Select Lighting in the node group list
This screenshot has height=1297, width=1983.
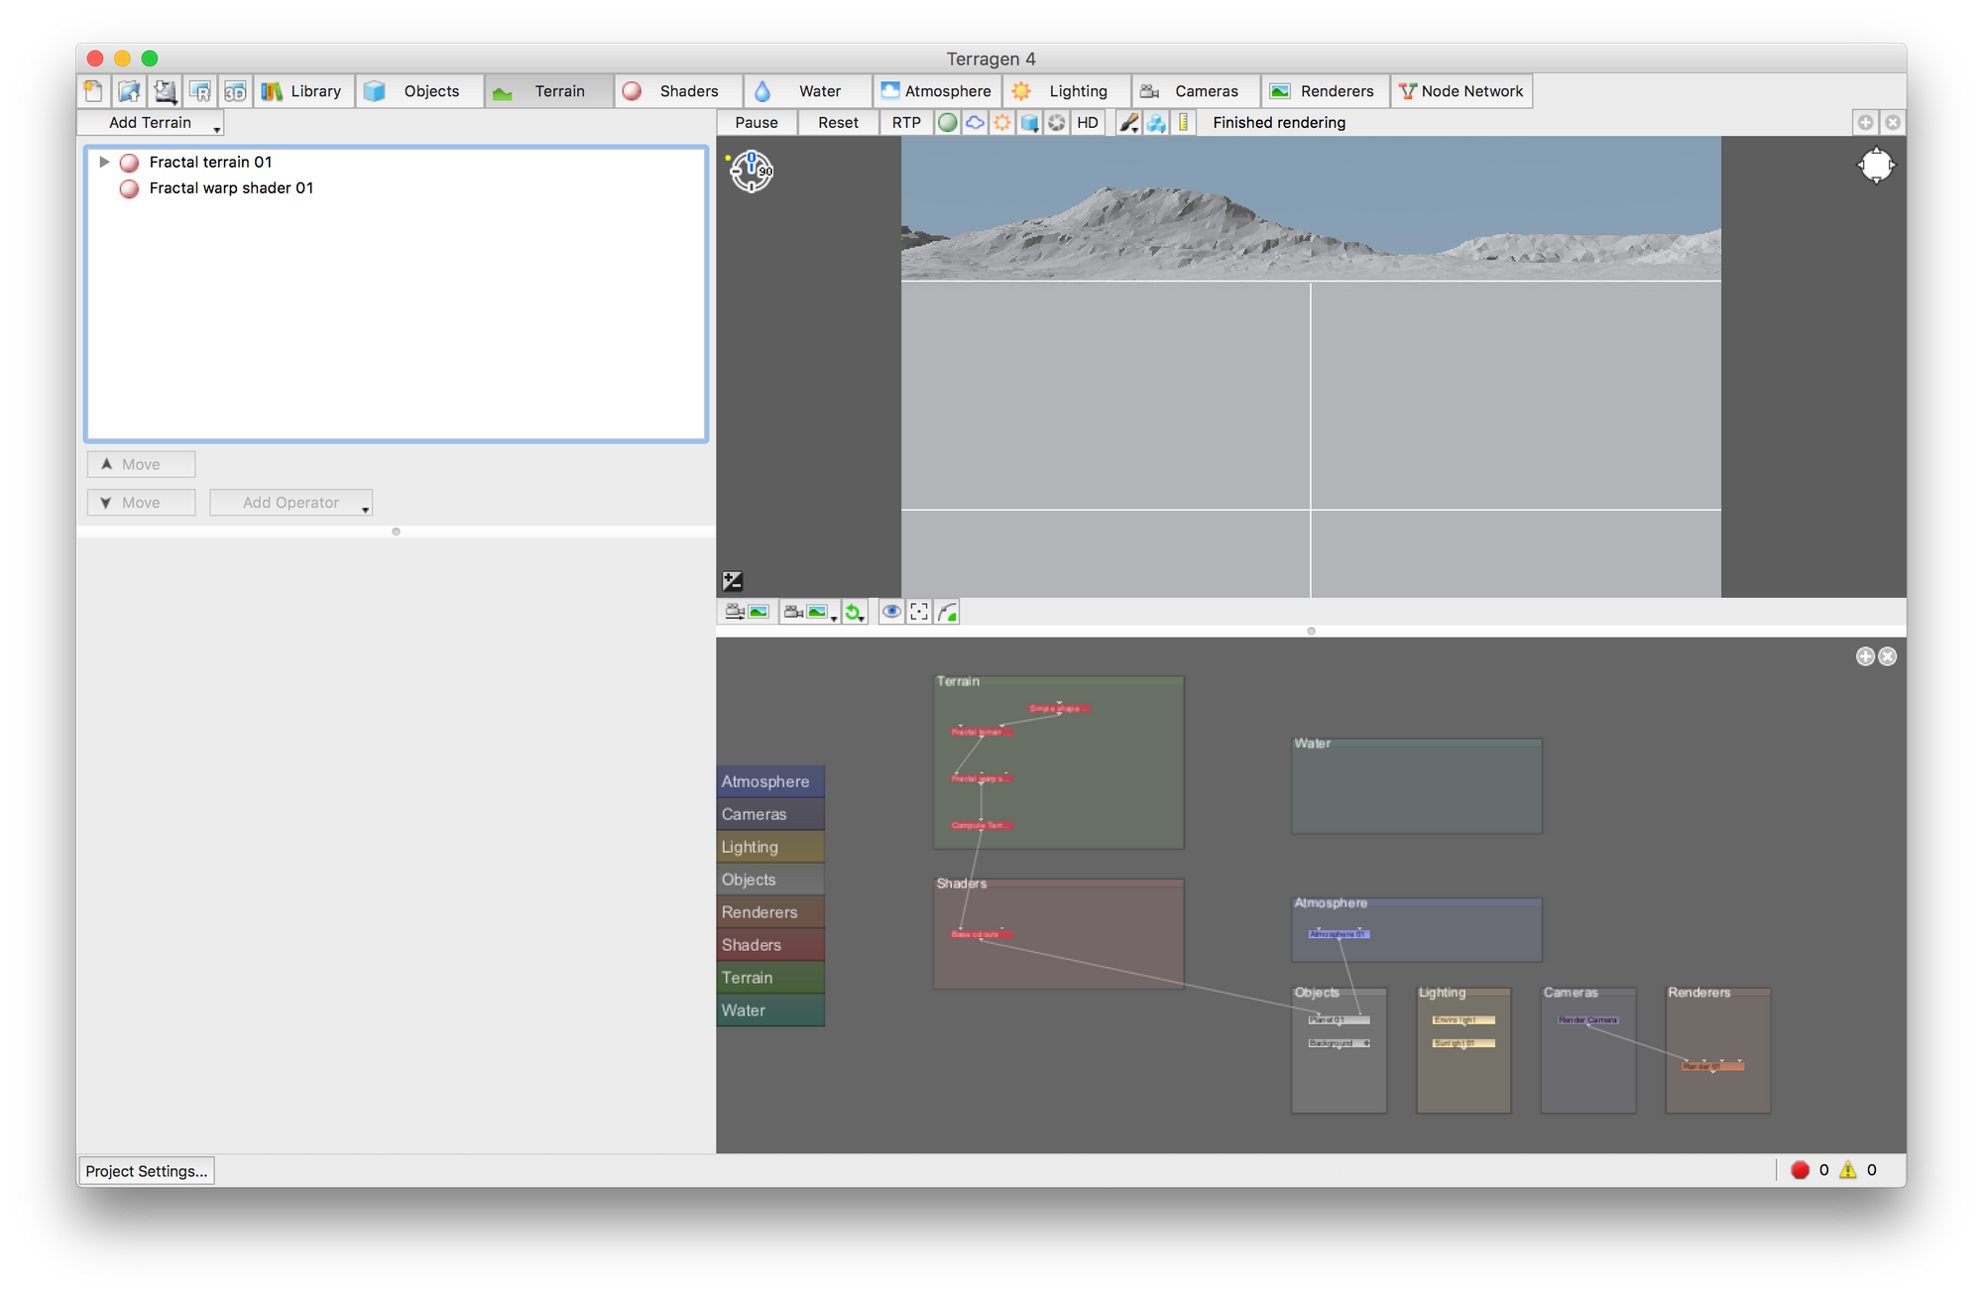pyautogui.click(x=770, y=847)
